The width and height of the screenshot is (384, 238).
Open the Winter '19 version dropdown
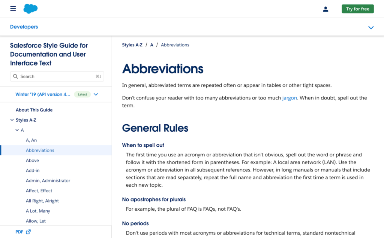coord(96,94)
